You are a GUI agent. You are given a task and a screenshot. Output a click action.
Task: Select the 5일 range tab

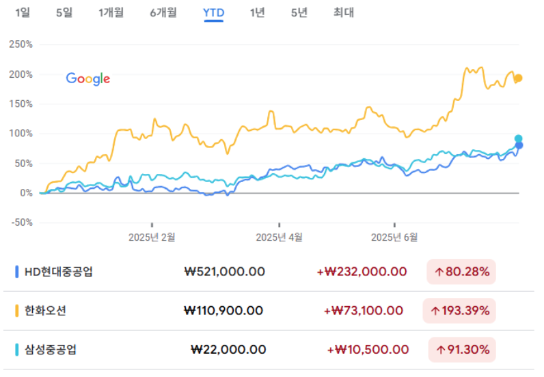tap(64, 13)
